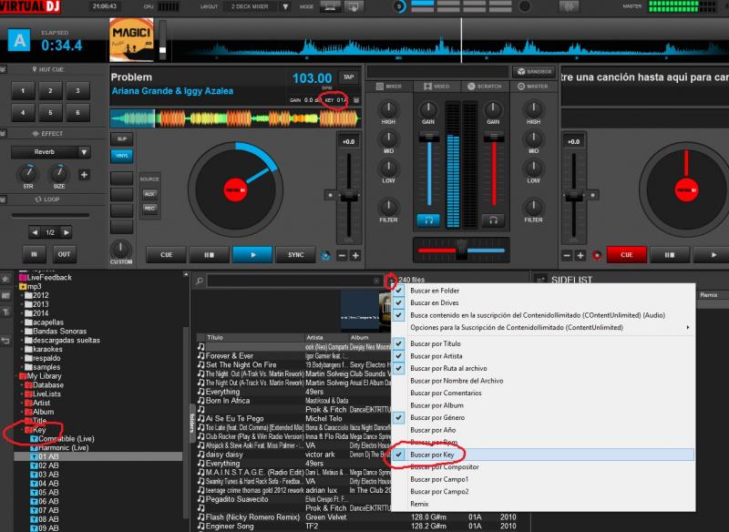Enable SANDBOX mode
729x532 pixels.
tap(534, 72)
